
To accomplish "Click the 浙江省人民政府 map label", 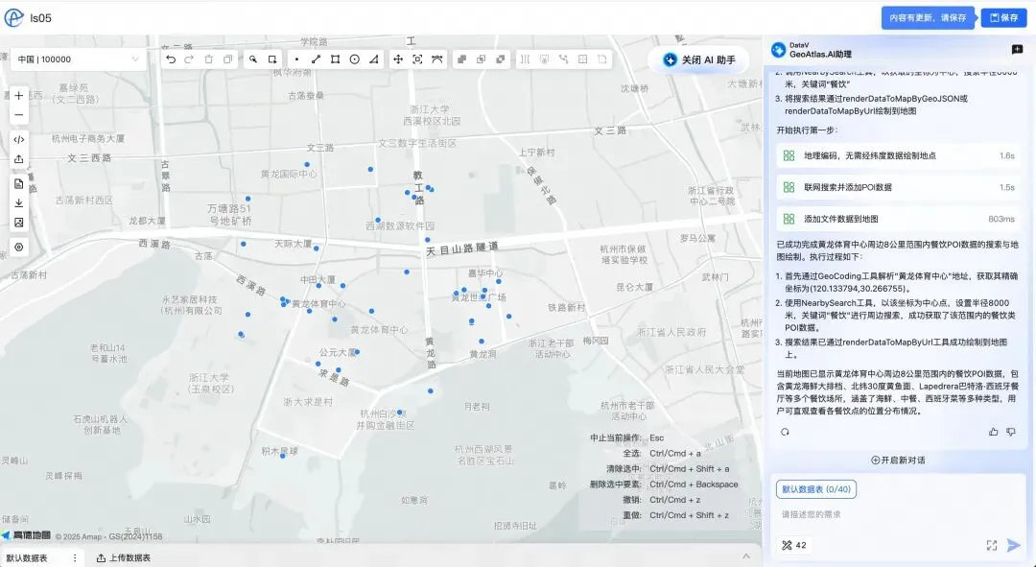I will pos(671,332).
